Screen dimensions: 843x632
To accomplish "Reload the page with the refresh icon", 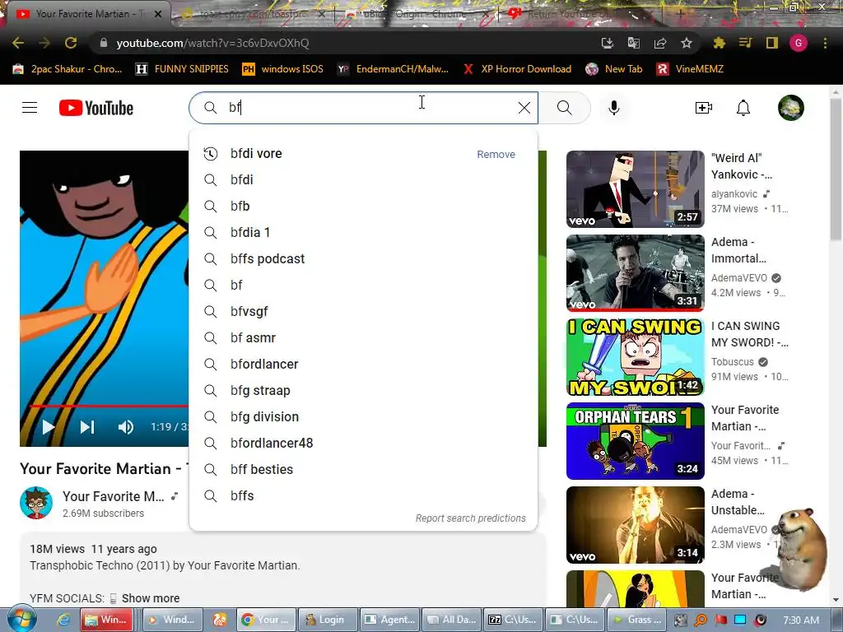I will pyautogui.click(x=71, y=43).
